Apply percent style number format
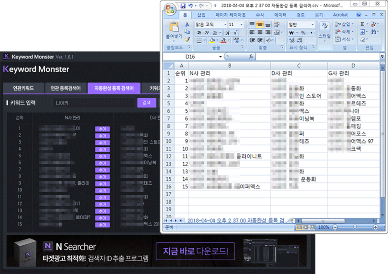 click(303, 33)
